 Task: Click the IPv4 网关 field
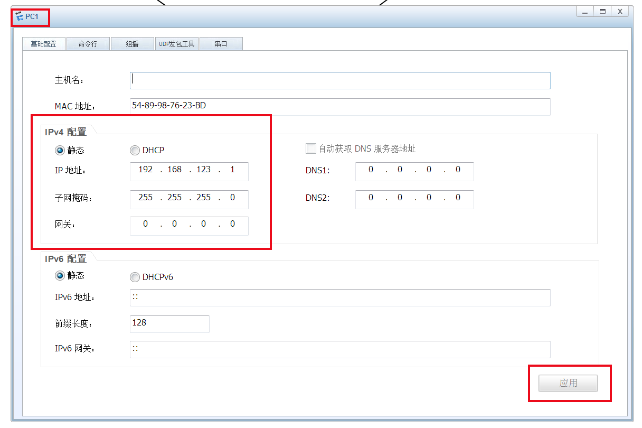point(189,225)
